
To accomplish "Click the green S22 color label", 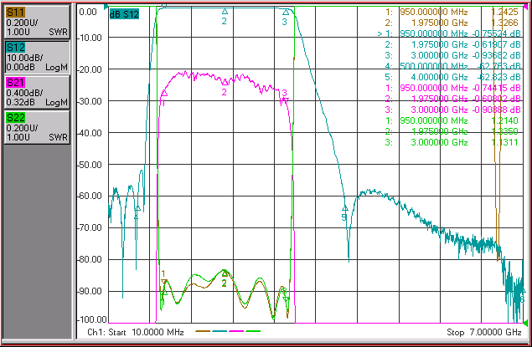I will [16, 118].
